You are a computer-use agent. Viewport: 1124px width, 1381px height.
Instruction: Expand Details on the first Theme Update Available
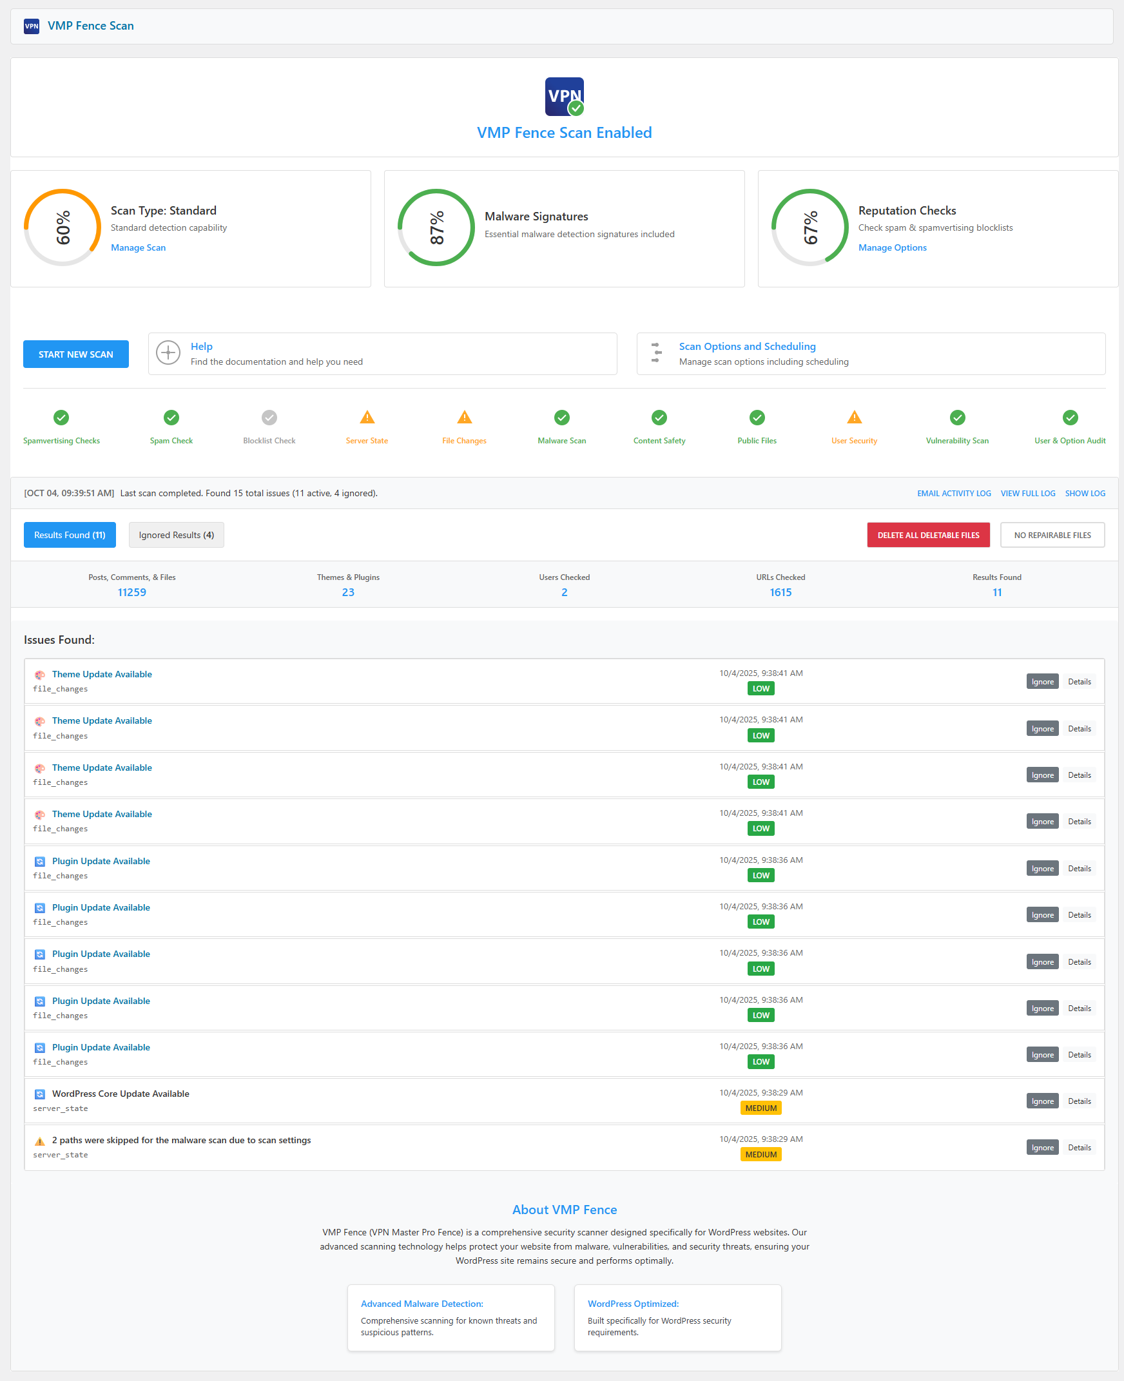pos(1079,681)
